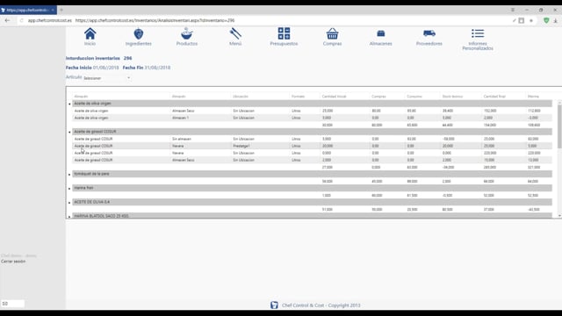Screen dimensions: 562x316
Task: Select the app.chefcontrolcost browser tab
Action: click(27, 10)
